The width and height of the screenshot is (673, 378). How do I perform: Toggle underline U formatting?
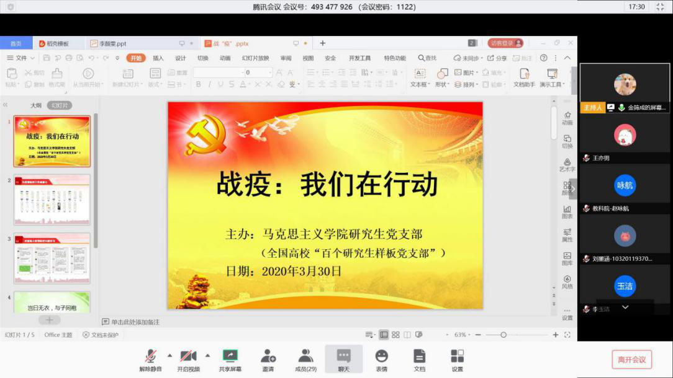[220, 84]
